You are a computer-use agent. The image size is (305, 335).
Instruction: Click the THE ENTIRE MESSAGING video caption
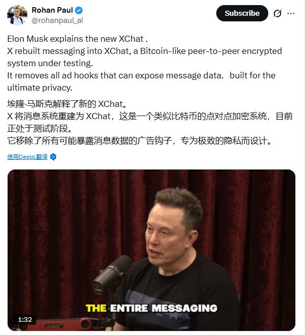coord(151,308)
